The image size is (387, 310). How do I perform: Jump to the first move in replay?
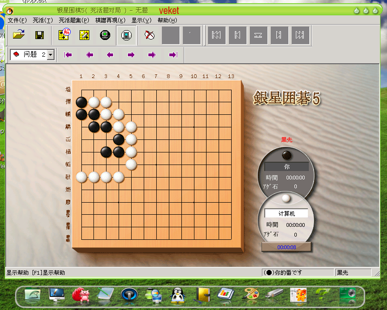tap(216, 35)
